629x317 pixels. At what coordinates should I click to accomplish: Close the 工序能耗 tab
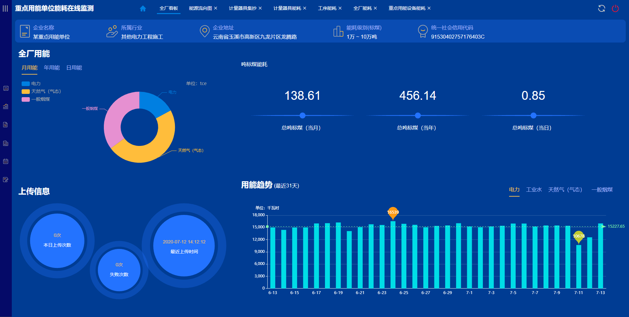[x=340, y=9]
